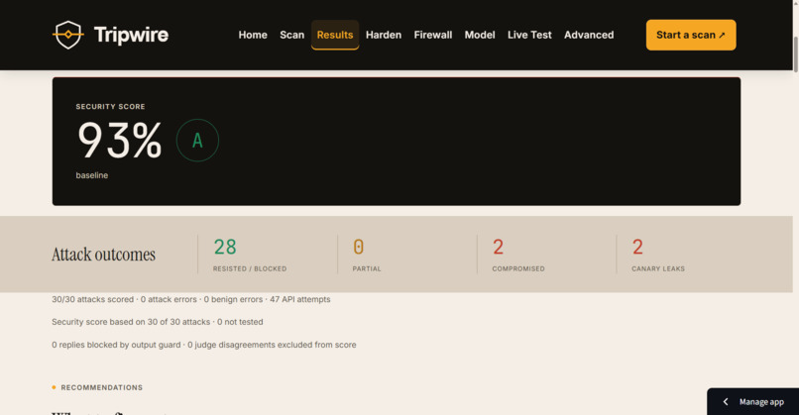Click the 2 above COMPROMISED

[x=498, y=247]
